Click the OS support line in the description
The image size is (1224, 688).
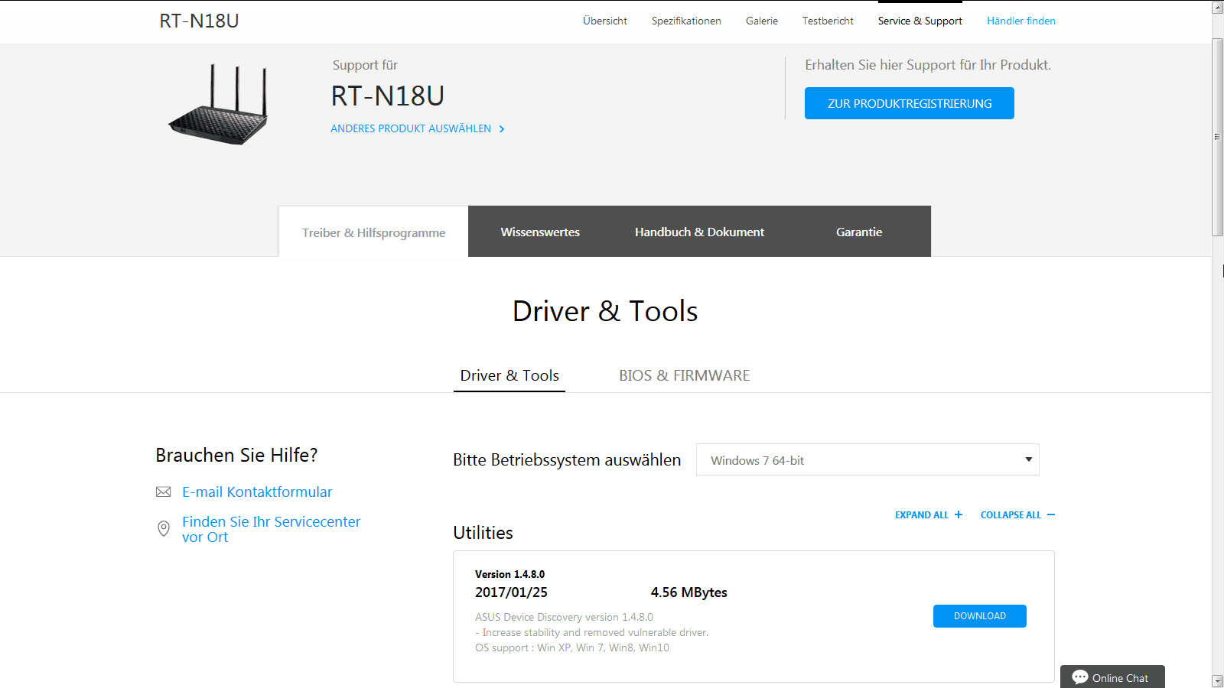pos(572,647)
